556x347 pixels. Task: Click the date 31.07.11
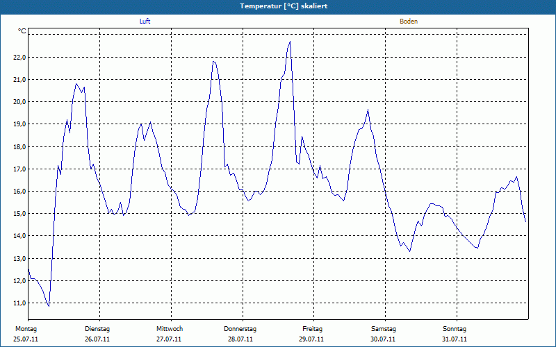(455, 339)
